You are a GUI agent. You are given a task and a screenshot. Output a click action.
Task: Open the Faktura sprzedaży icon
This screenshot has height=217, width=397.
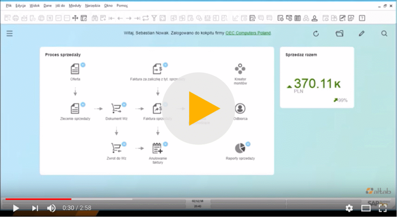157,109
